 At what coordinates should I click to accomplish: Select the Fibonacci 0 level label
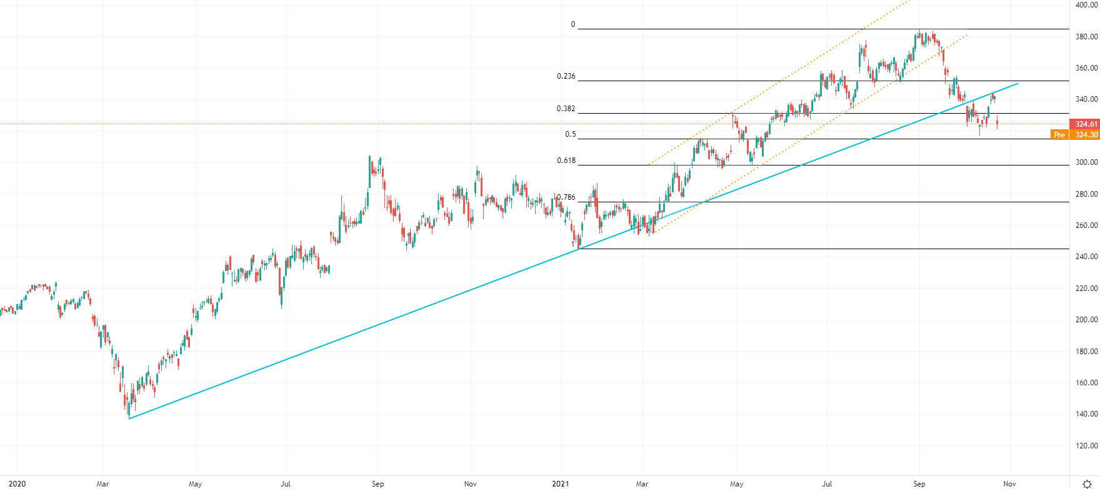click(x=572, y=25)
